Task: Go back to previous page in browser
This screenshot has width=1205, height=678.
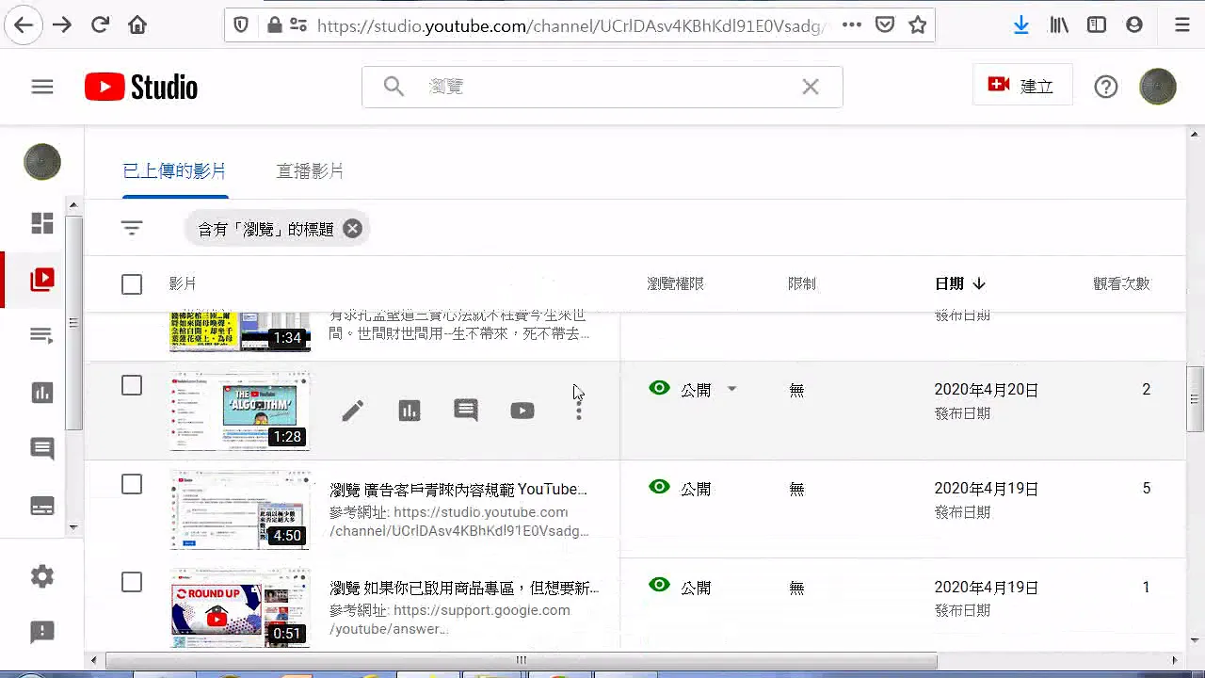Action: [x=24, y=25]
